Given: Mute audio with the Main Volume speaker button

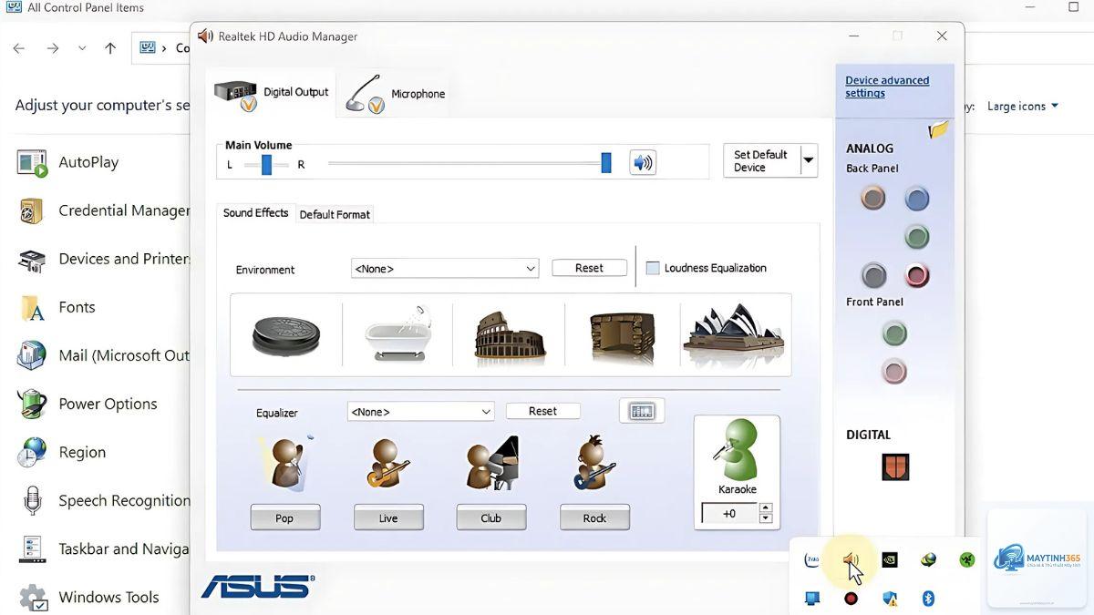Looking at the screenshot, I should click(643, 163).
